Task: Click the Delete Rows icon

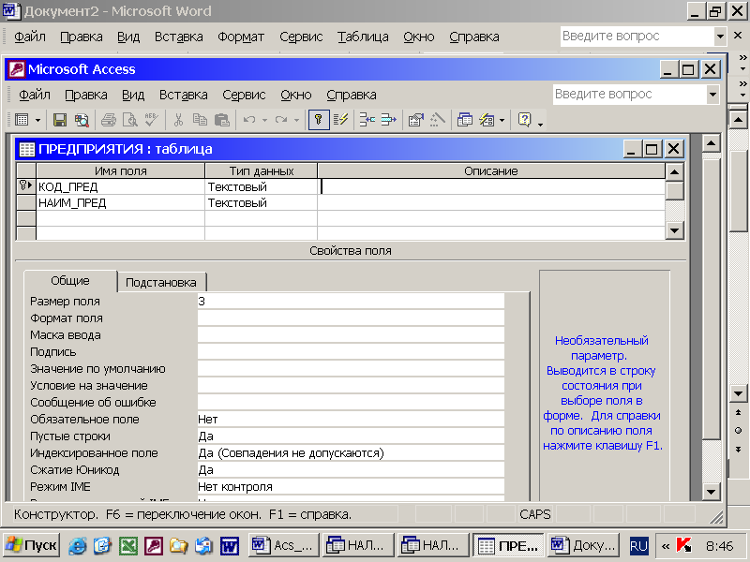Action: click(388, 120)
